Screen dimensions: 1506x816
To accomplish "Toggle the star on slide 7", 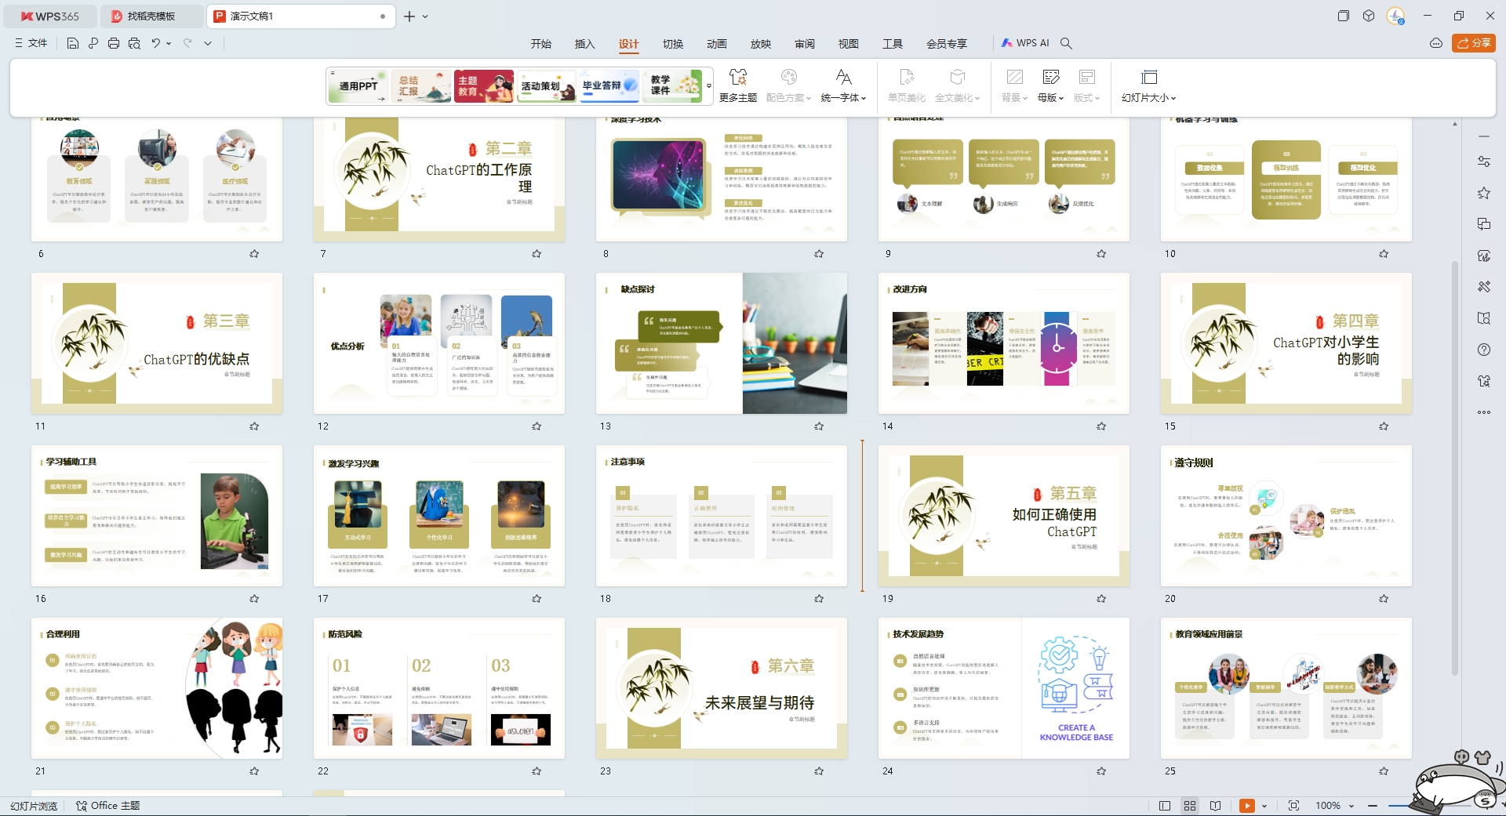I will pyautogui.click(x=537, y=254).
